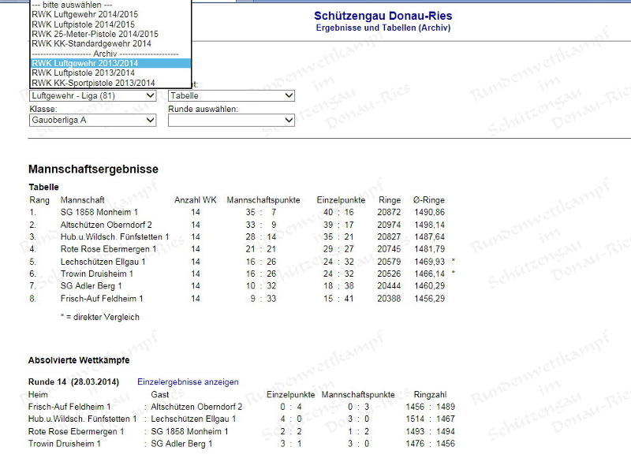
Task: Select the '--- bitte auswählen ---' placeholder option
Action: (110, 5)
